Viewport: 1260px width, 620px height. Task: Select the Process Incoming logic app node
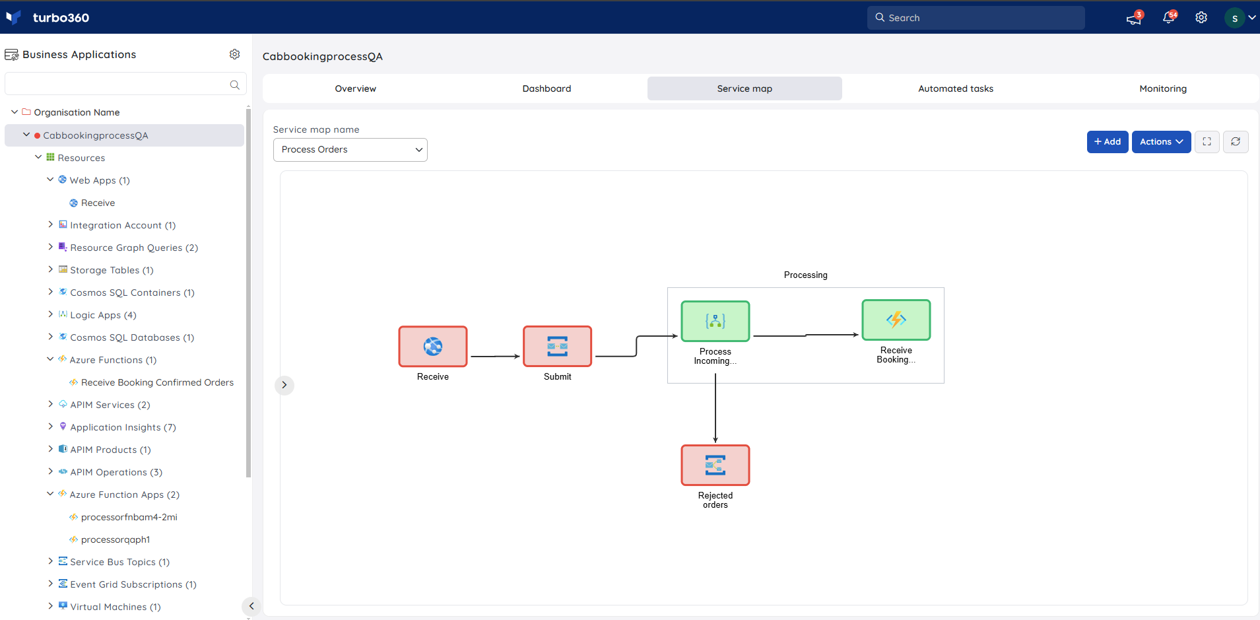click(x=715, y=322)
